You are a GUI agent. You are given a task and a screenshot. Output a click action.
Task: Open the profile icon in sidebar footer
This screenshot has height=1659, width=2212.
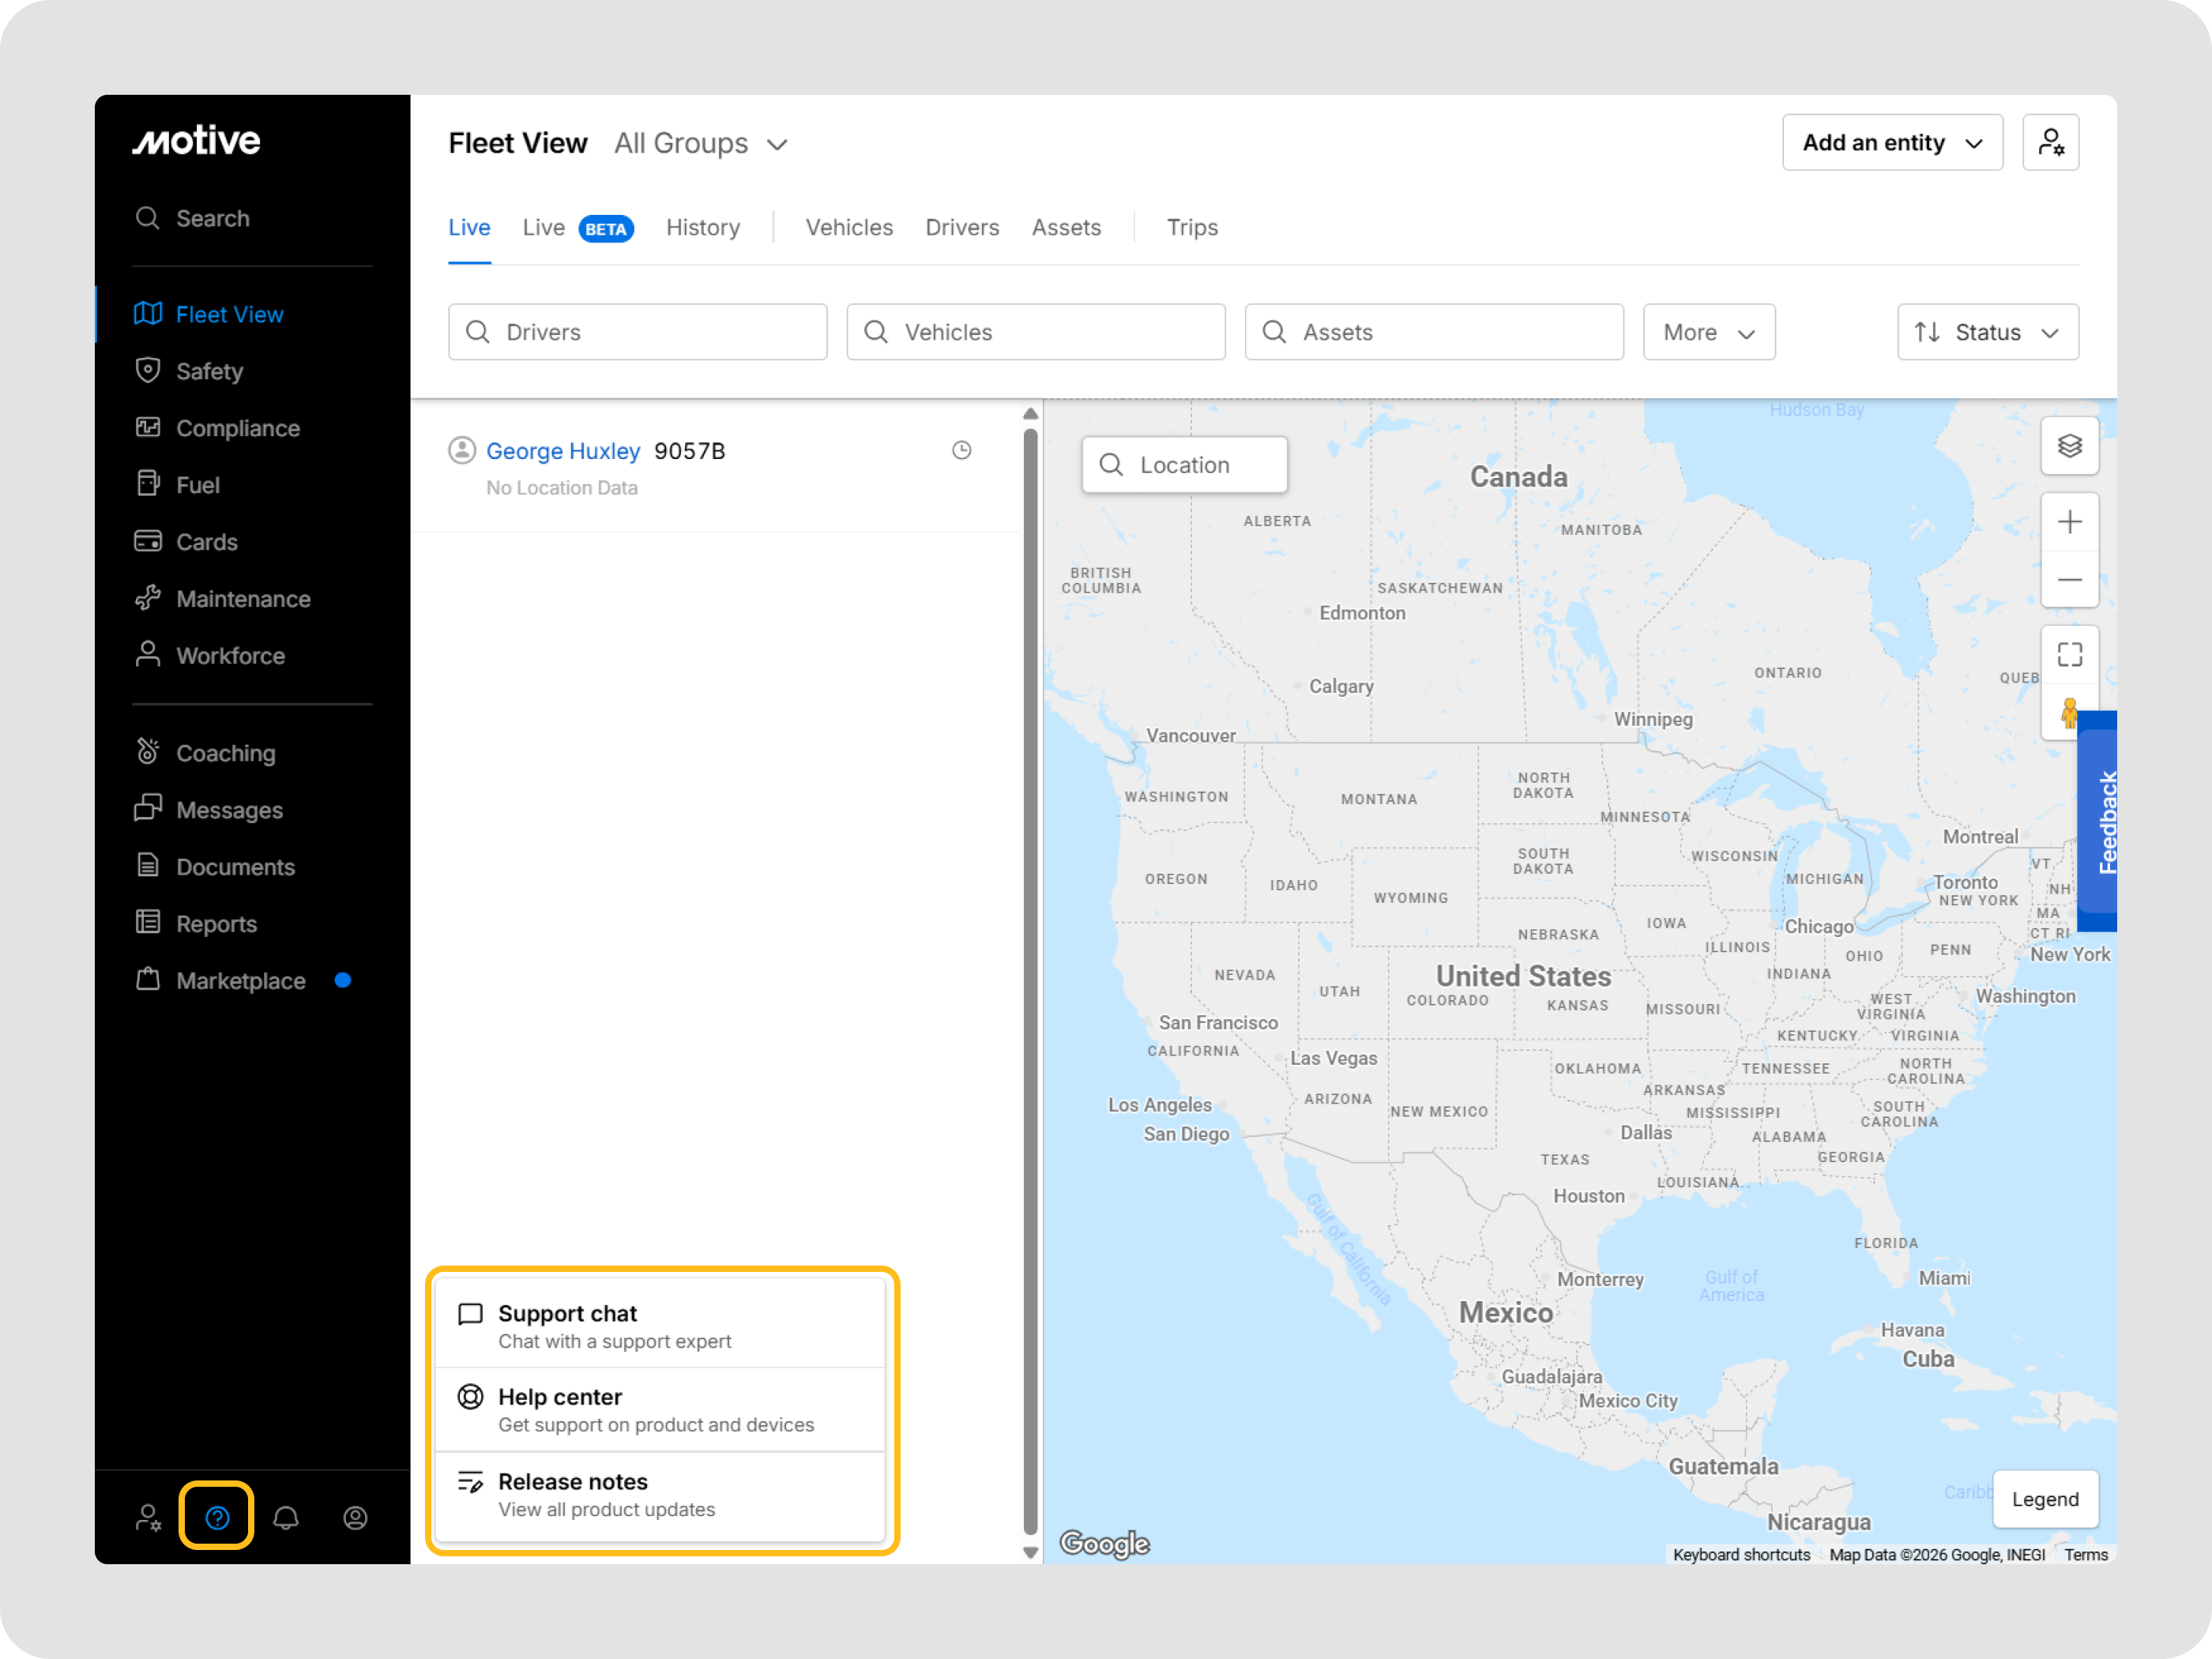coord(355,1517)
